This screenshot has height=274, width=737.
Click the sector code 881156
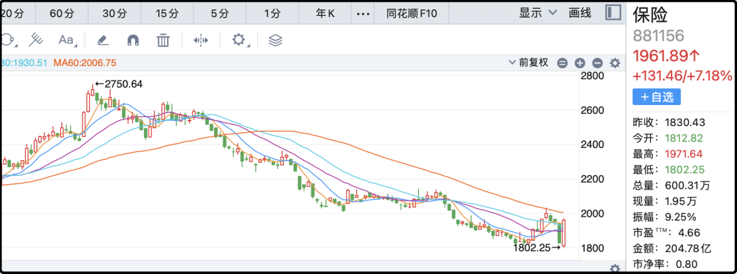click(659, 35)
